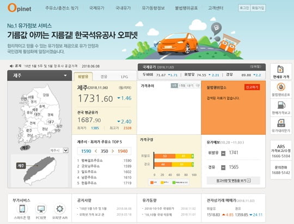
Task: Switch to the LPG tab
Action: pyautogui.click(x=125, y=77)
